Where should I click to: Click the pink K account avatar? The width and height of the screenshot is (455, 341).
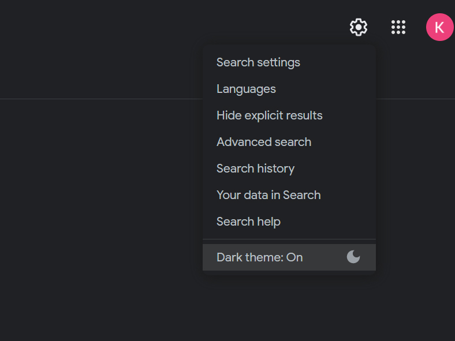(x=439, y=27)
